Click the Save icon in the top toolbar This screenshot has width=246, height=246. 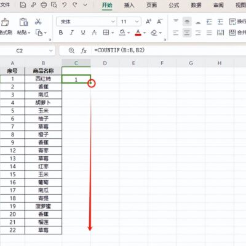(23, 5)
